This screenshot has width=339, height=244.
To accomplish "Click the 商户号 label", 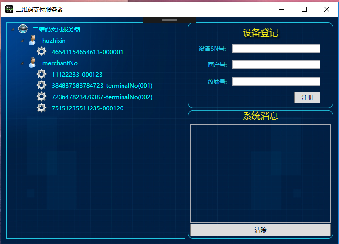I will click(217, 64).
